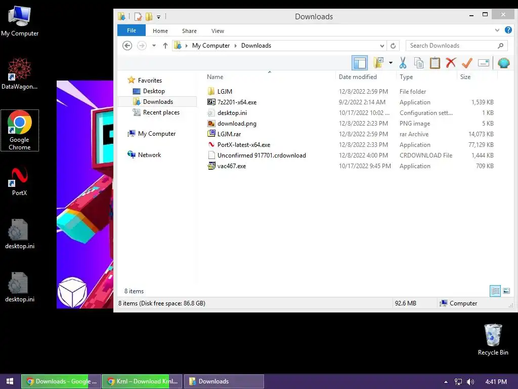
Task: Sort files by Date modified column
Action: click(x=358, y=77)
